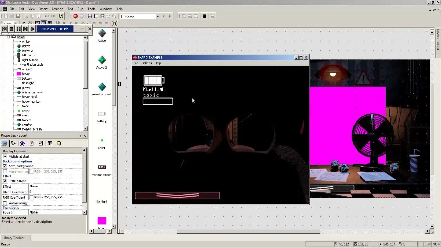Open the Frame Editor toolbar icon
The height and width of the screenshot is (248, 441).
(x=96, y=16)
